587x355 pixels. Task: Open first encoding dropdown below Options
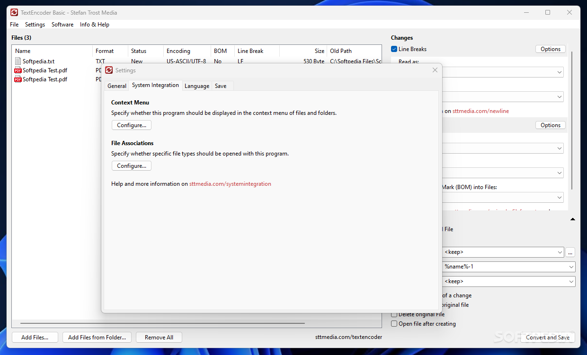(x=560, y=148)
